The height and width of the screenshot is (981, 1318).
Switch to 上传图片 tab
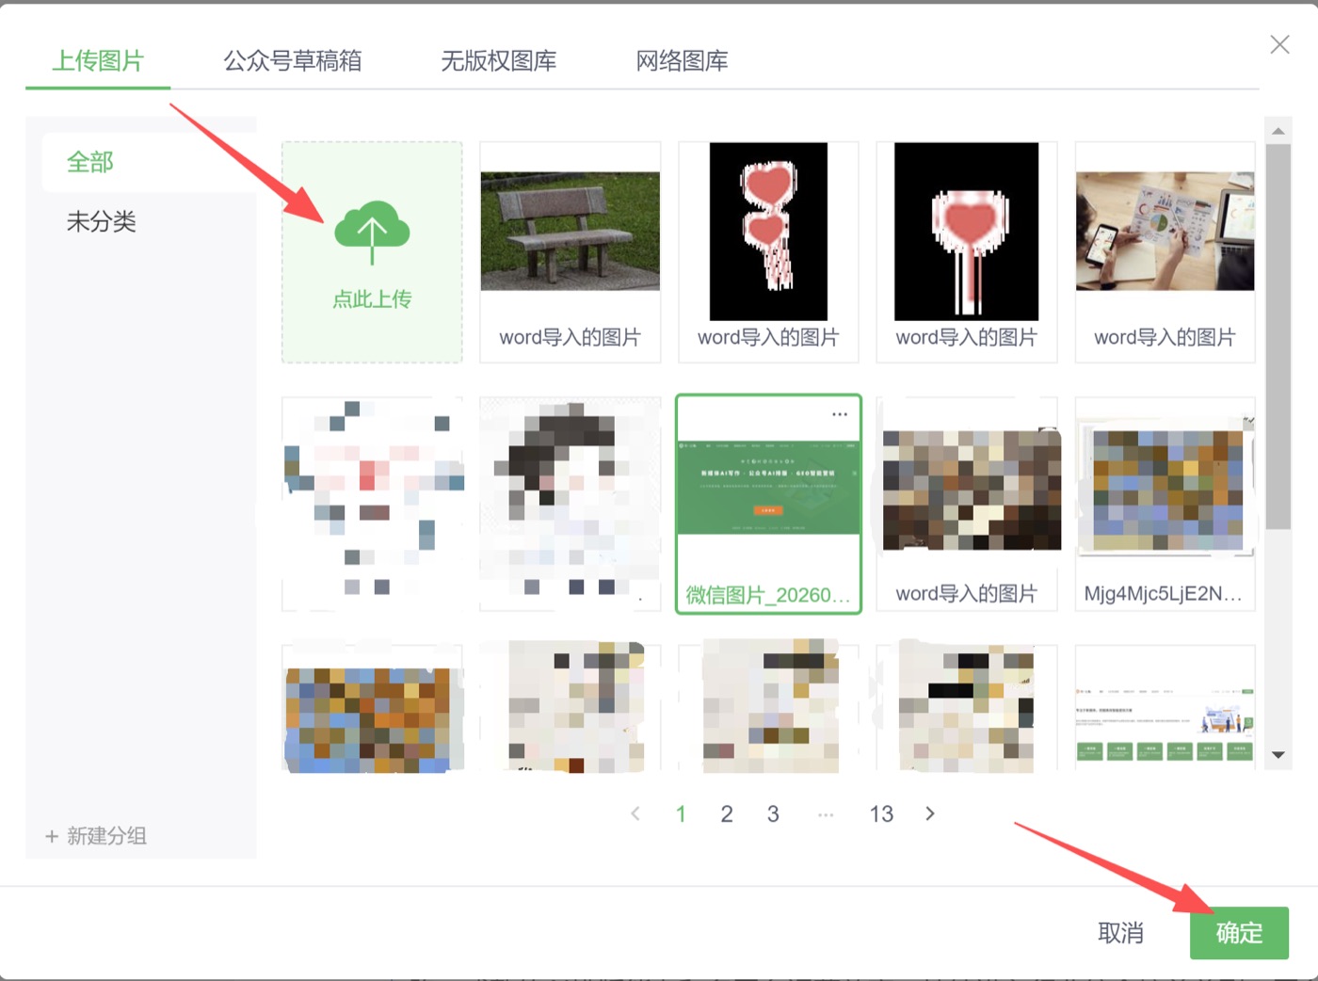tap(98, 61)
